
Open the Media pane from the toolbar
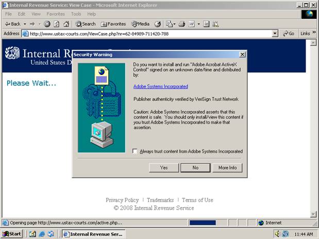pos(141,24)
